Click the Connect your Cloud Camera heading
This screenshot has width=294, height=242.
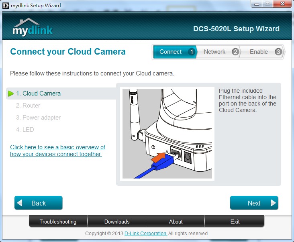point(68,52)
